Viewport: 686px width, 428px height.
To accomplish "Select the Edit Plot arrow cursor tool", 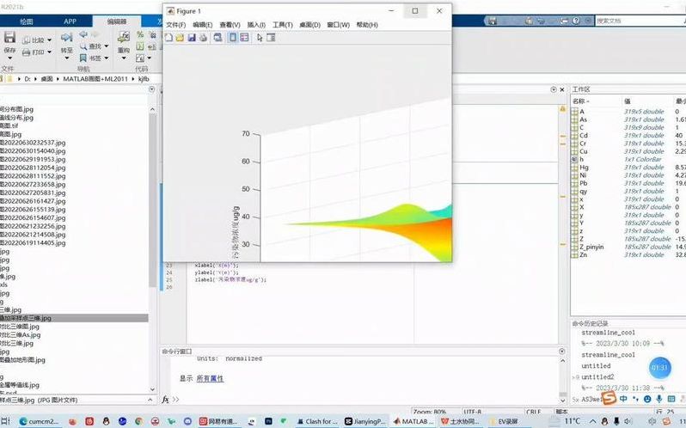I will [260, 38].
